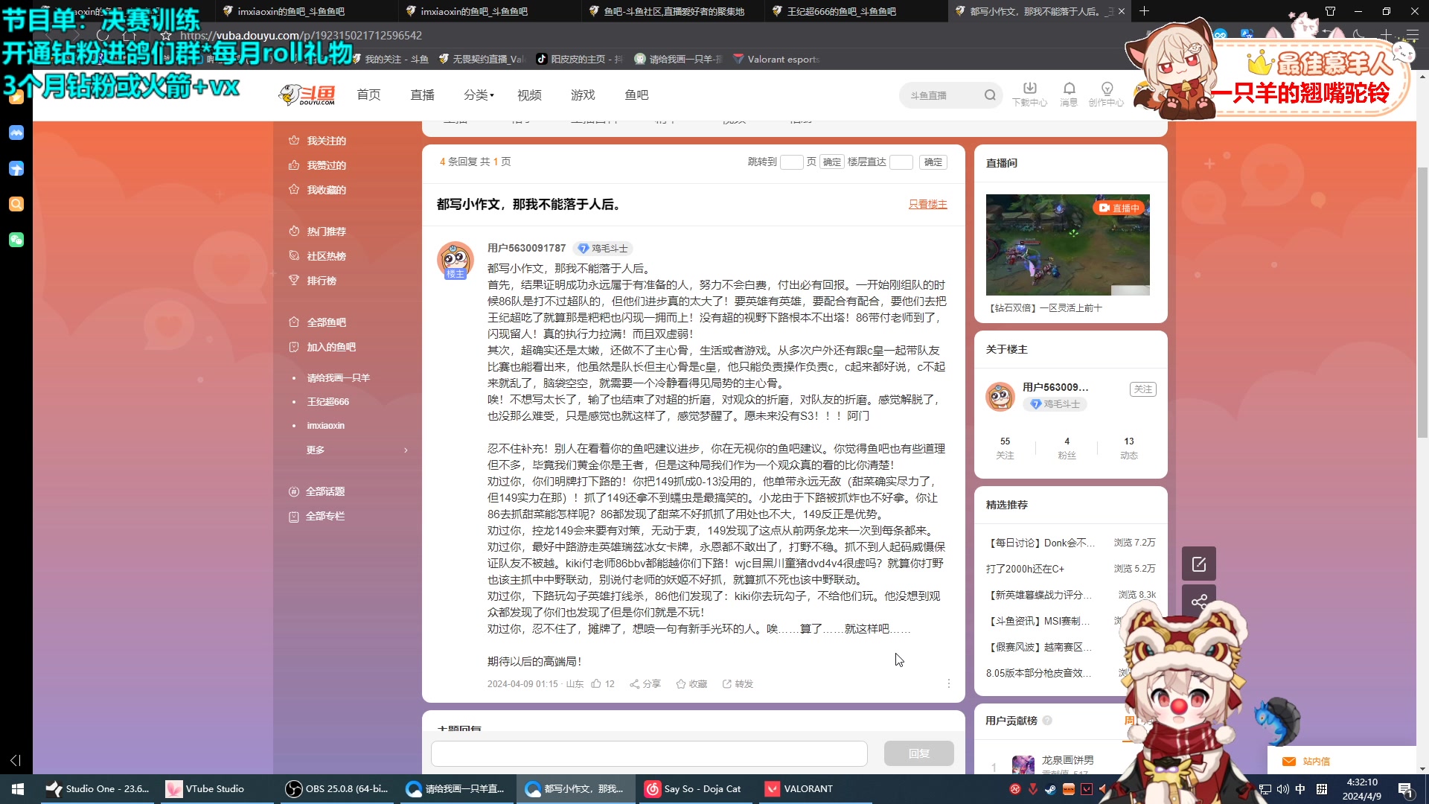
Task: Open 请给我画一只羊 in the joined 鱼吧 list
Action: pos(338,378)
